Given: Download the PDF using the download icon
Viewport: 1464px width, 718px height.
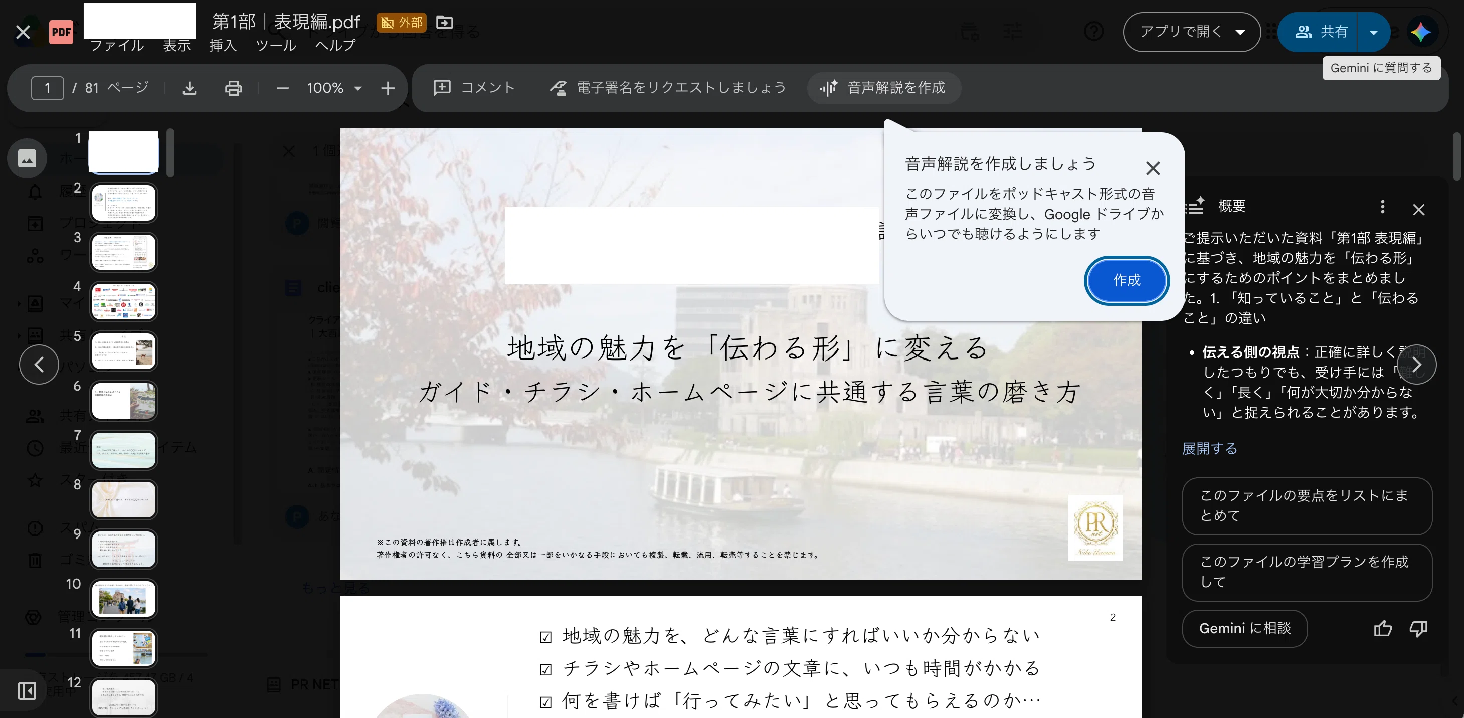Looking at the screenshot, I should click(x=189, y=88).
